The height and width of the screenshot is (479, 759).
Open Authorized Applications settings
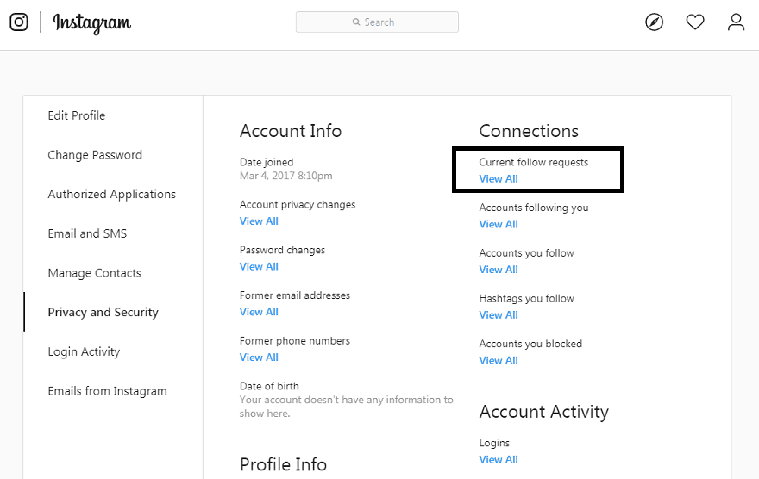tap(112, 195)
